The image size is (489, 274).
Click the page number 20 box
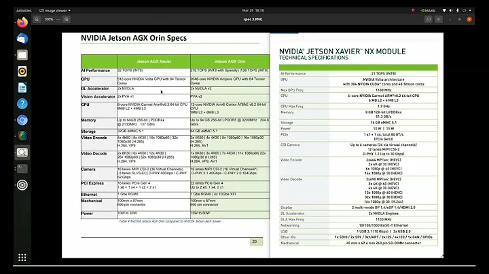pos(256,242)
